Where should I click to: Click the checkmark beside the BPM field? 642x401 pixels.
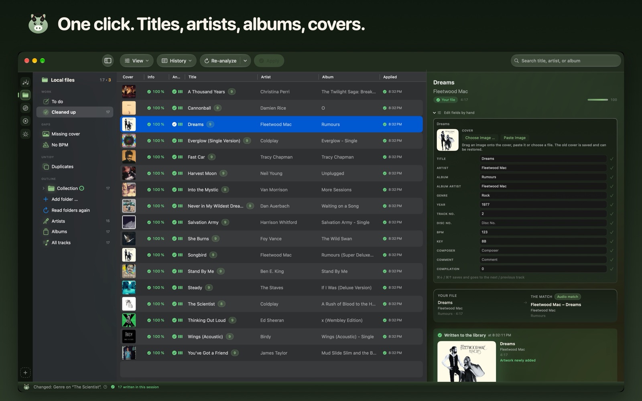[612, 232]
